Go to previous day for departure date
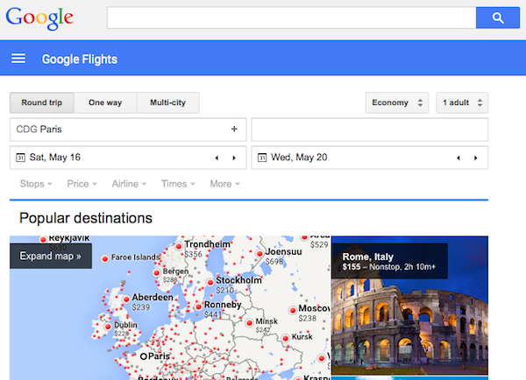The image size is (526, 380). [x=217, y=158]
